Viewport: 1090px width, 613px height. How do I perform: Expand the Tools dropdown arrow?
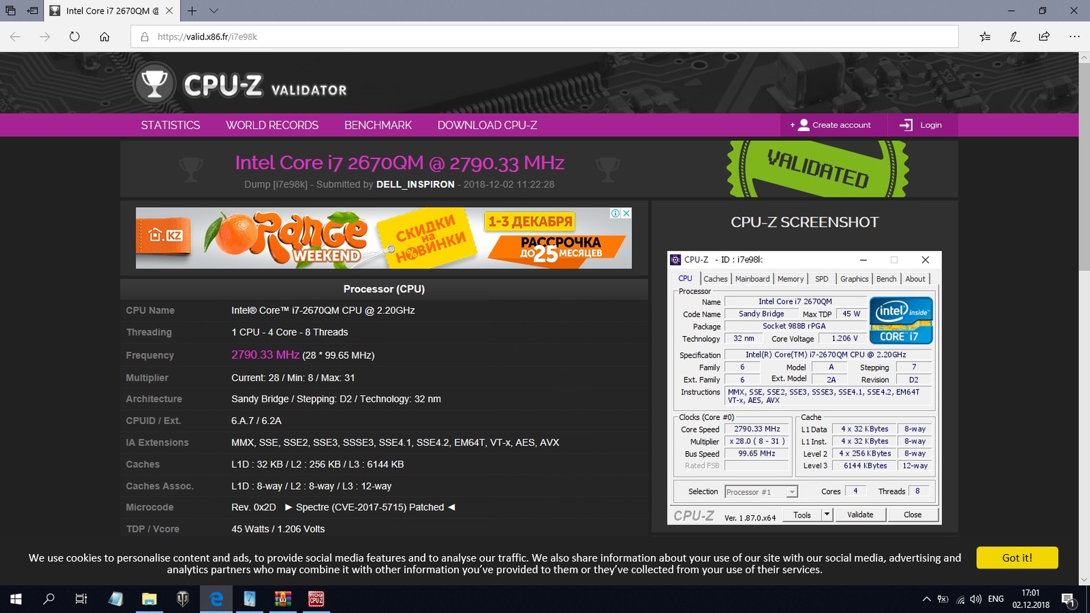click(827, 515)
